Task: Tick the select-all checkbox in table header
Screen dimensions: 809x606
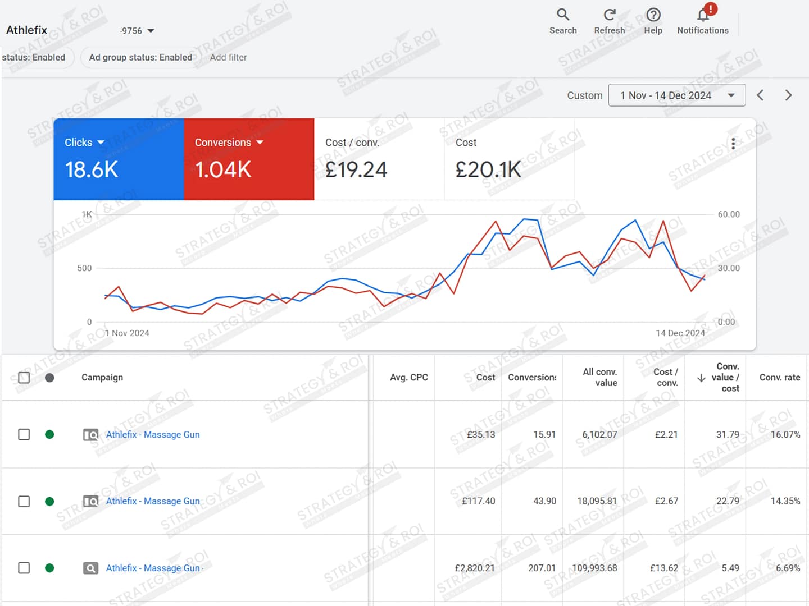Action: (24, 378)
